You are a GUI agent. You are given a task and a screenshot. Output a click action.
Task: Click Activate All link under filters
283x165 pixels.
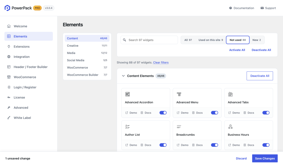click(237, 50)
